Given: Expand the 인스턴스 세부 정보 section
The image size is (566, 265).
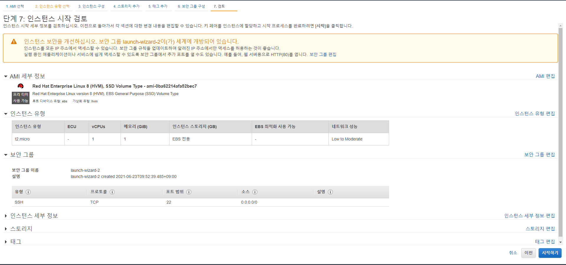Looking at the screenshot, I should tap(6, 216).
